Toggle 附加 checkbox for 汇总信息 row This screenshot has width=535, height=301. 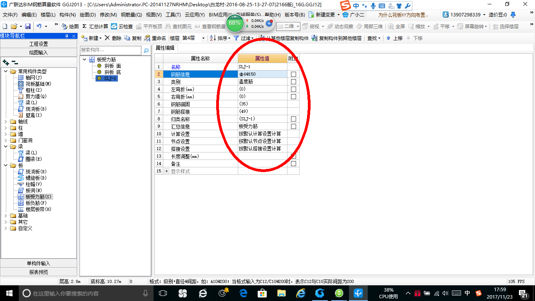(x=293, y=126)
